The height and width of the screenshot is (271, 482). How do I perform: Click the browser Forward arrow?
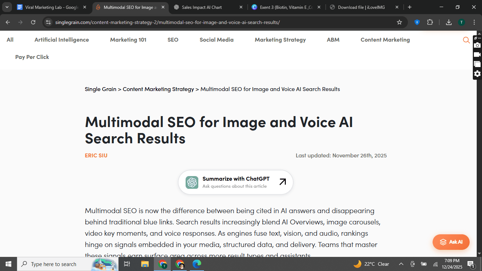click(20, 22)
